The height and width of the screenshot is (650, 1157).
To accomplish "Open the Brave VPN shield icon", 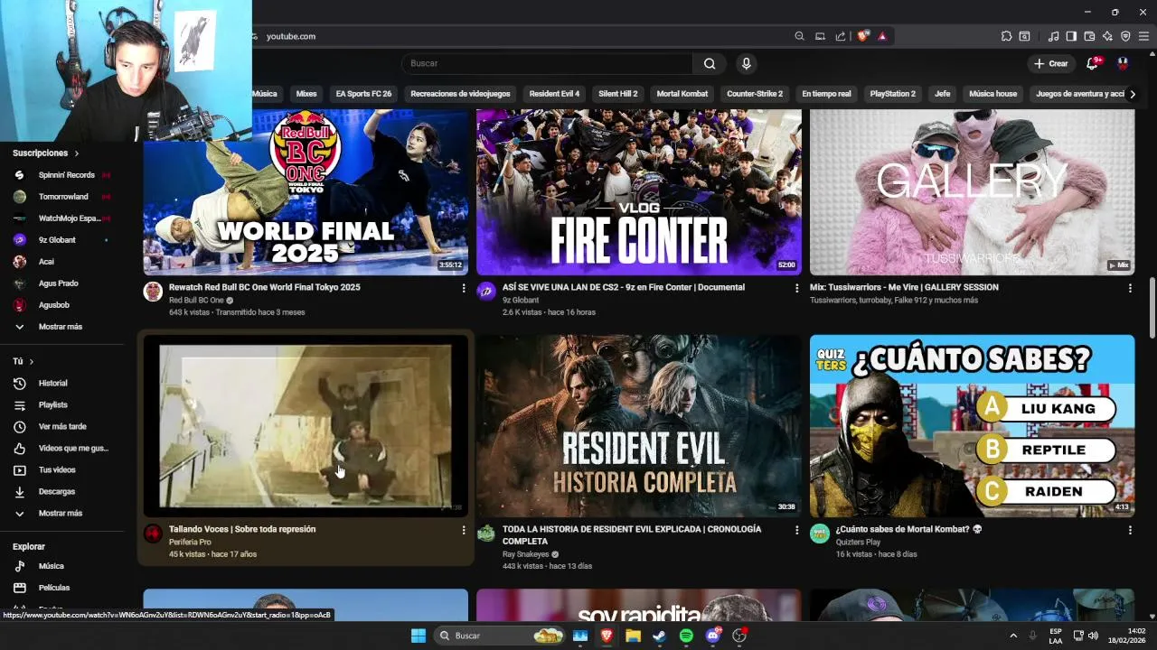I will click(1125, 36).
